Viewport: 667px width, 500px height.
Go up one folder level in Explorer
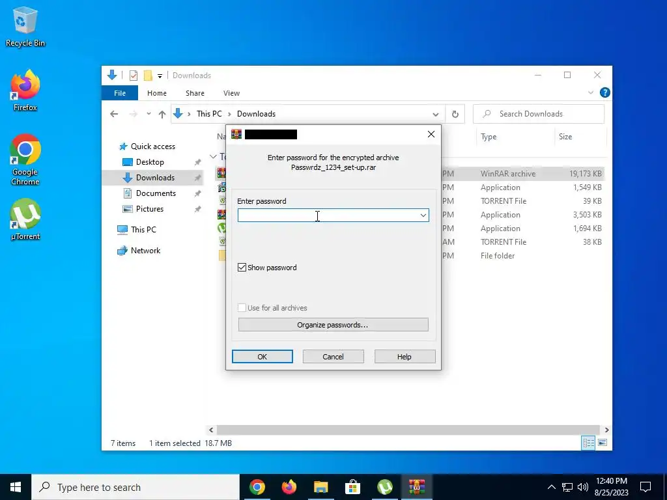click(x=162, y=114)
